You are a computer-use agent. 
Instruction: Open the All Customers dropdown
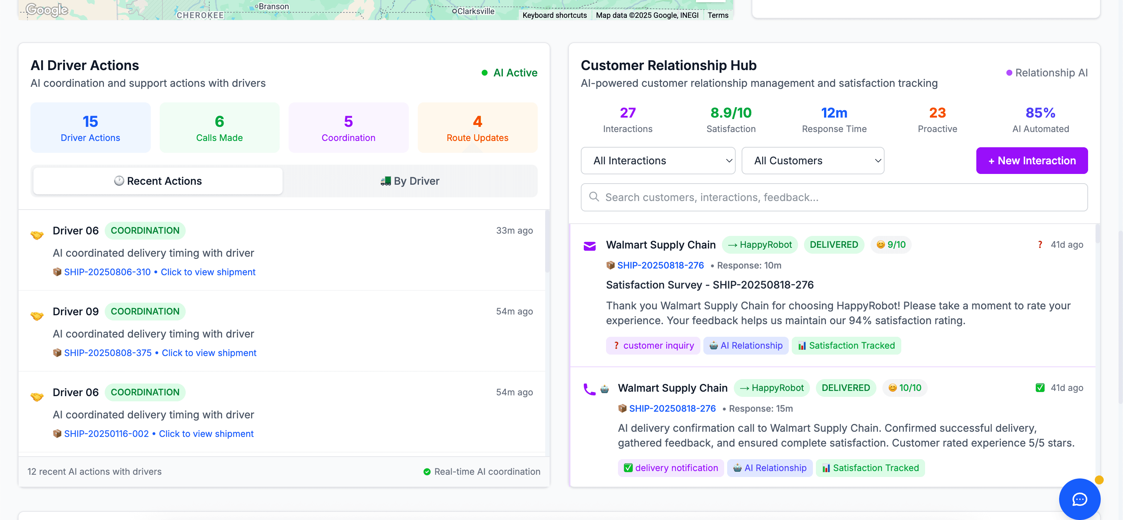click(812, 160)
